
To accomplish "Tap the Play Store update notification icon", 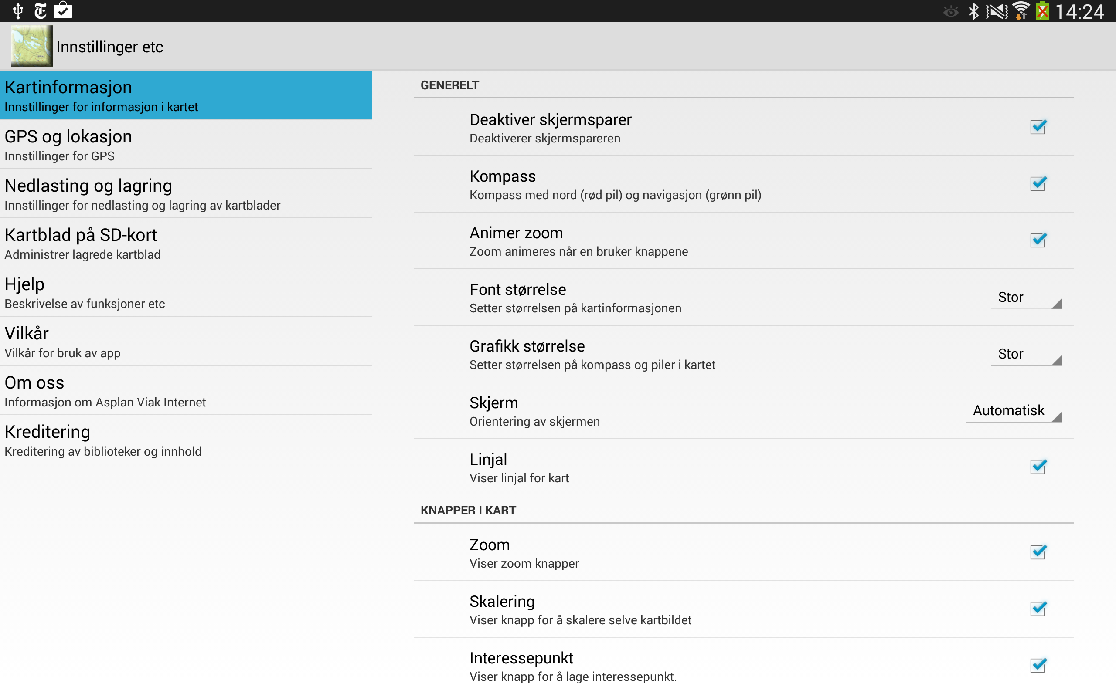I will click(63, 10).
